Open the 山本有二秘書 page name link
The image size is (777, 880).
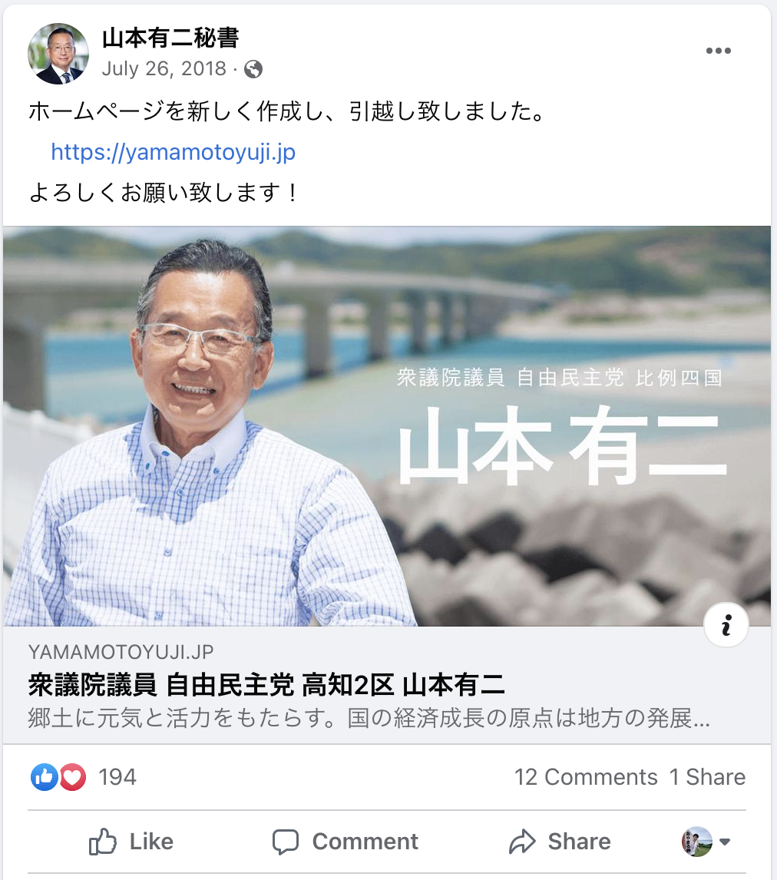[170, 38]
